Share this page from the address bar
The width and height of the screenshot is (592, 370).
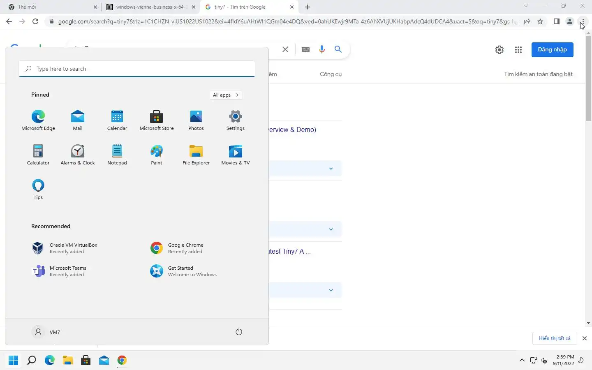pos(527,21)
